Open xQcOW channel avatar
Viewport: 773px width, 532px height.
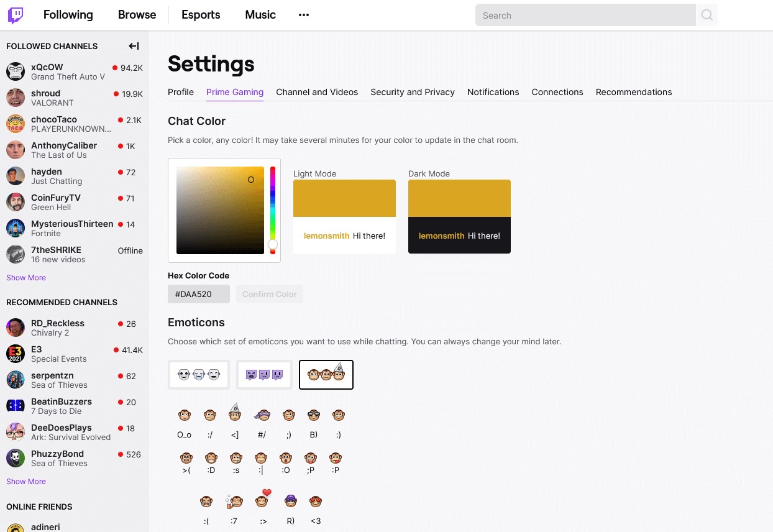pyautogui.click(x=16, y=71)
